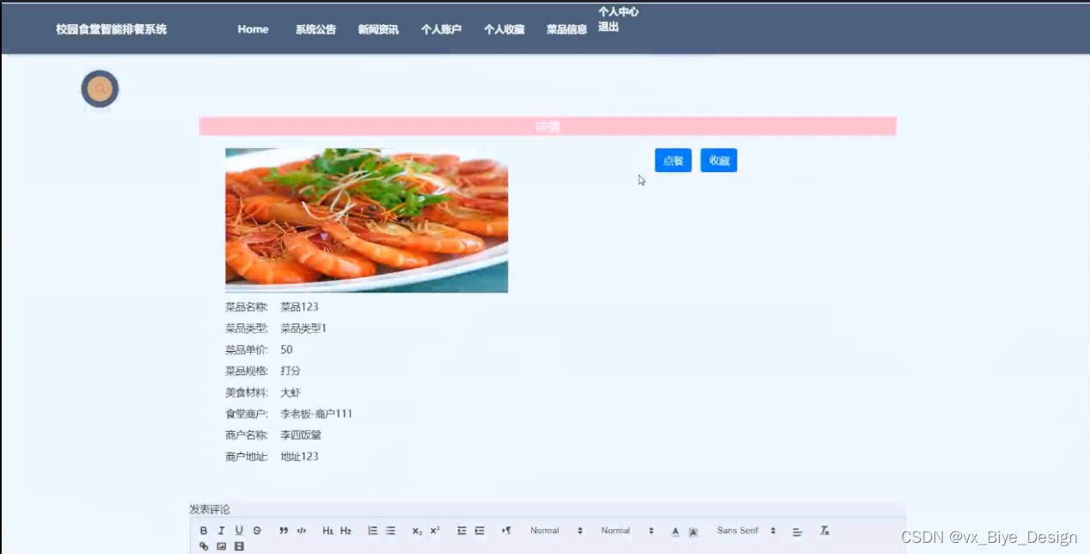
Task: Click 退出 to log out
Action: tap(609, 27)
